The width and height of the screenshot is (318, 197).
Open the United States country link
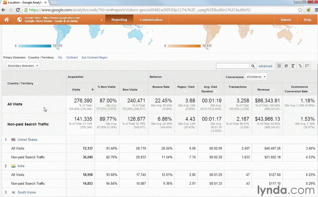[27, 140]
